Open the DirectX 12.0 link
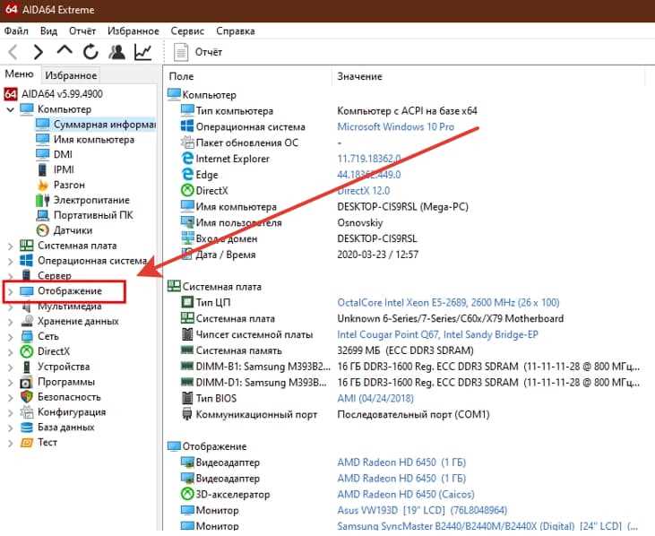 tap(364, 191)
